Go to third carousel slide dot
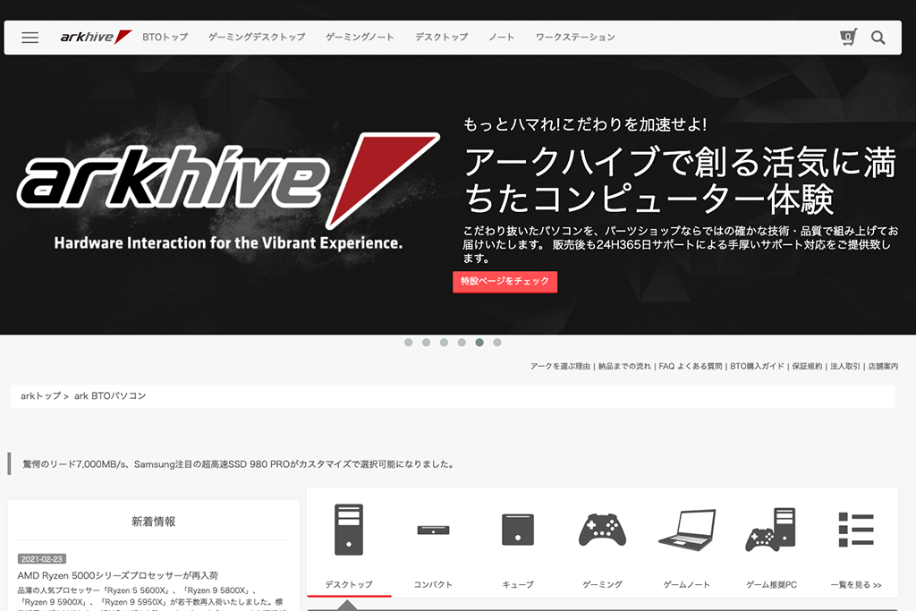The width and height of the screenshot is (916, 611). [444, 343]
